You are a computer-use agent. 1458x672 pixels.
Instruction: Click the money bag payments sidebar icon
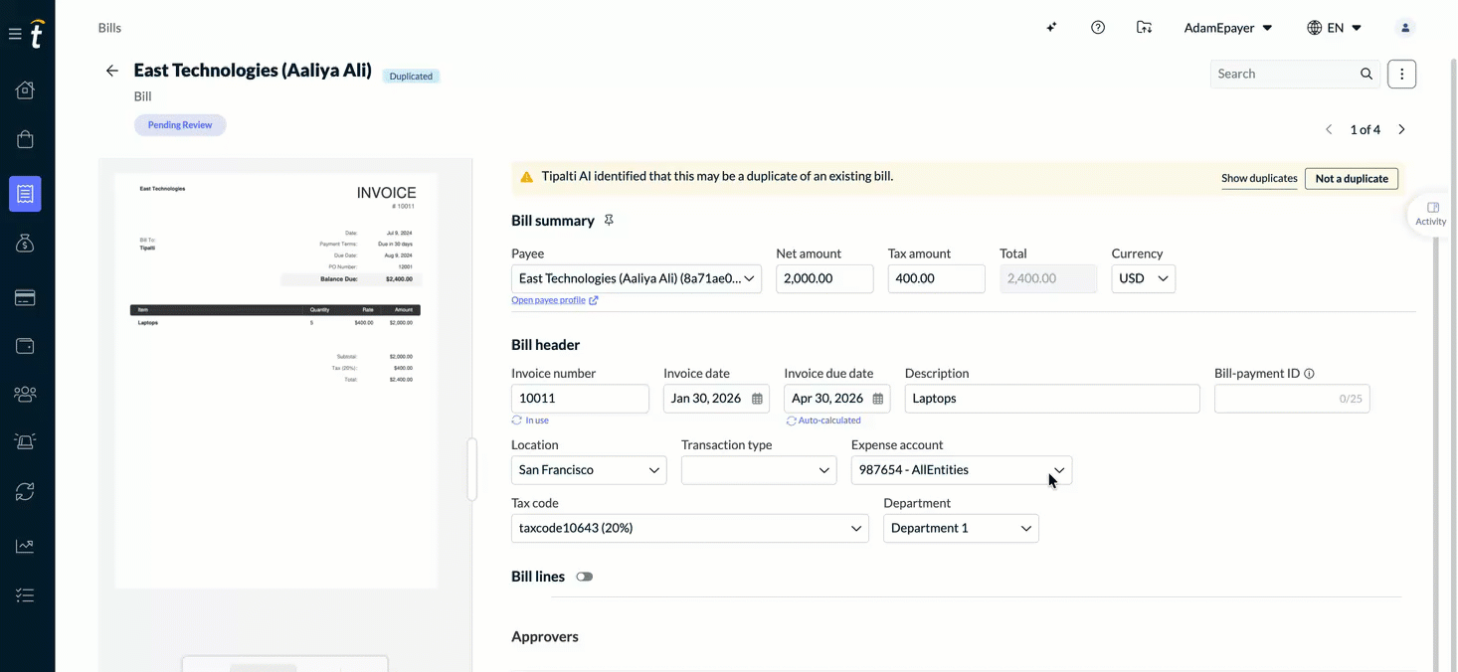(25, 244)
